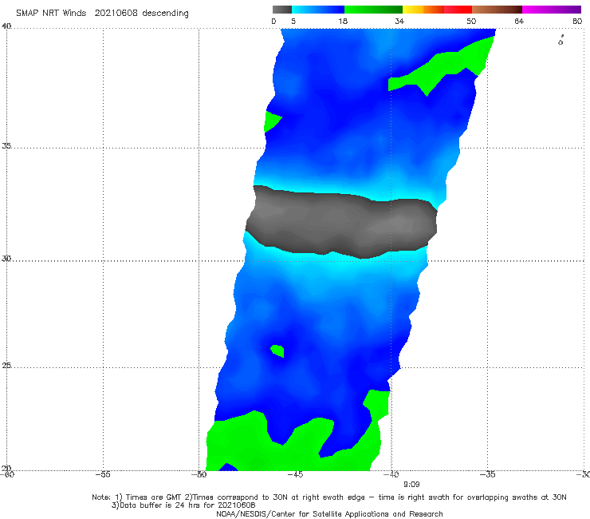Click the latitude label 30 on the axis

(x=6, y=259)
